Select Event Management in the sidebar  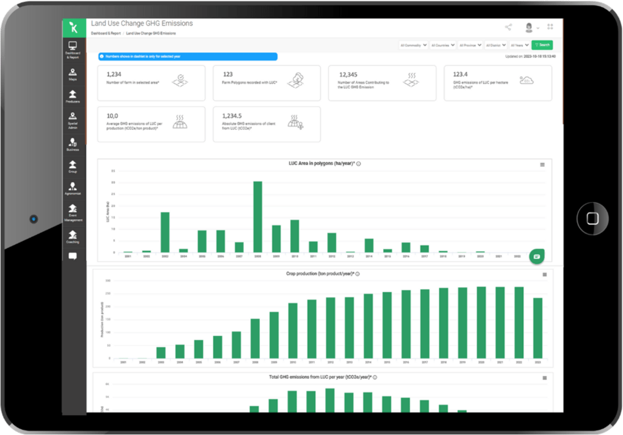point(73,213)
